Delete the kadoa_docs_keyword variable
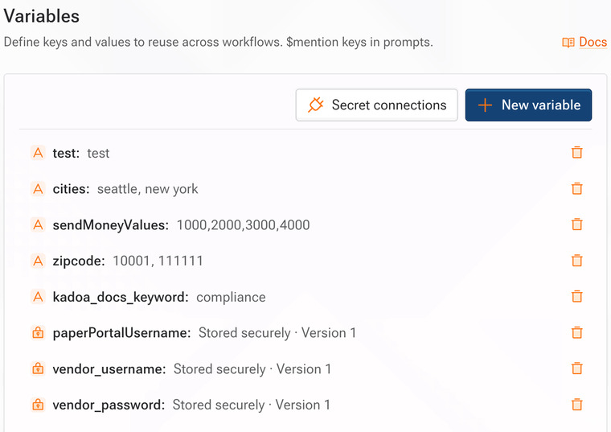Screen dimensions: 611x432 point(576,297)
